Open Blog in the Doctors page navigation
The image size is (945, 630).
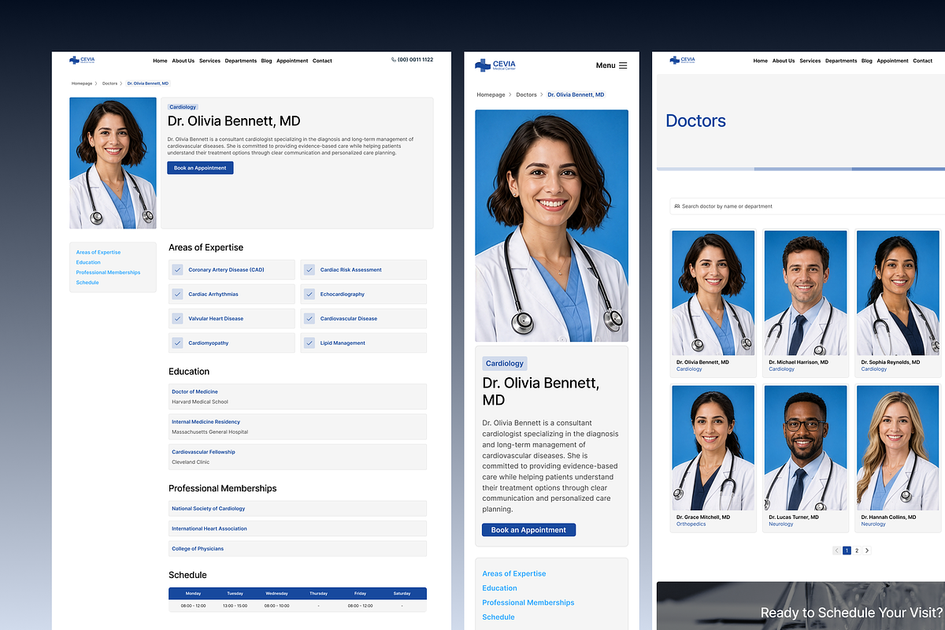tap(867, 61)
